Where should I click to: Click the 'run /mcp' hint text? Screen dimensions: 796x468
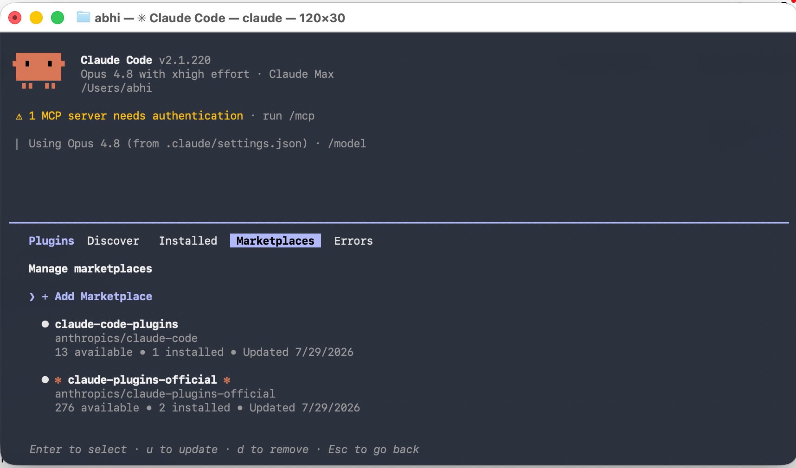coord(289,116)
